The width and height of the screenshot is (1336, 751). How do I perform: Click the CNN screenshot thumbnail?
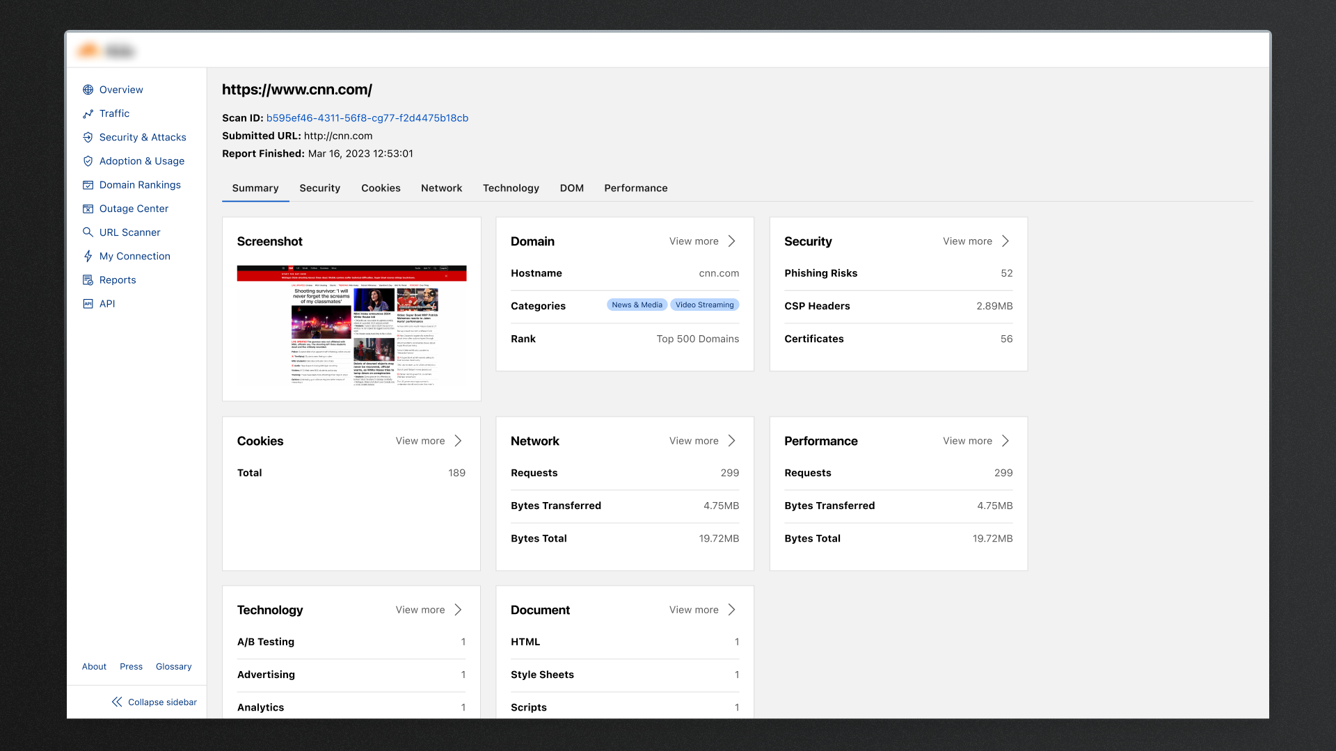[351, 325]
